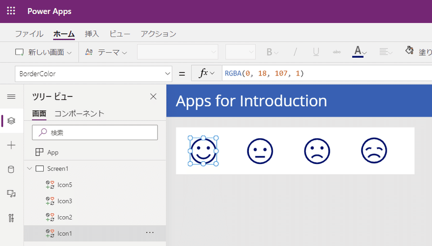
Task: Open the media icon in sidebar
Action: coord(11,194)
